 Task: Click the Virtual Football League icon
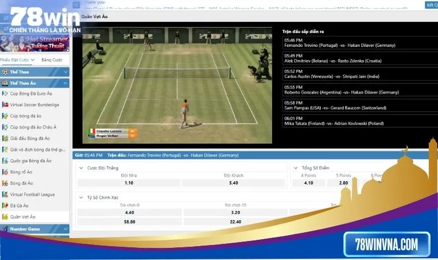pyautogui.click(x=5, y=195)
